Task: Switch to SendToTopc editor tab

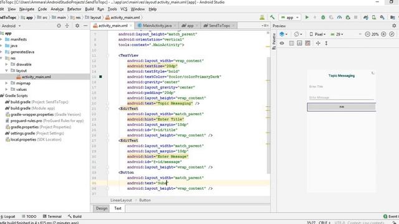Action: (219, 26)
